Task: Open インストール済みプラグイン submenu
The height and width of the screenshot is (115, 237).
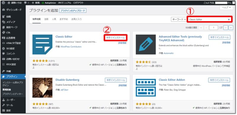Action: 13,84
